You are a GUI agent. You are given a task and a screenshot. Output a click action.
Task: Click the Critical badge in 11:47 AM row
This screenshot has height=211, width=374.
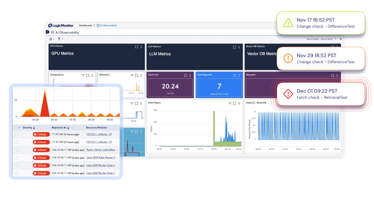(41, 142)
